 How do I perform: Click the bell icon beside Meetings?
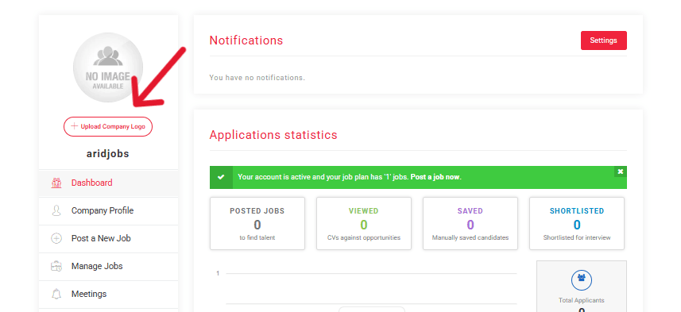pyautogui.click(x=56, y=295)
